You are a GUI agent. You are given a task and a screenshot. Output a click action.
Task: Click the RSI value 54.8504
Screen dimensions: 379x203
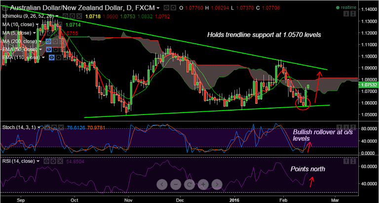tap(75, 161)
